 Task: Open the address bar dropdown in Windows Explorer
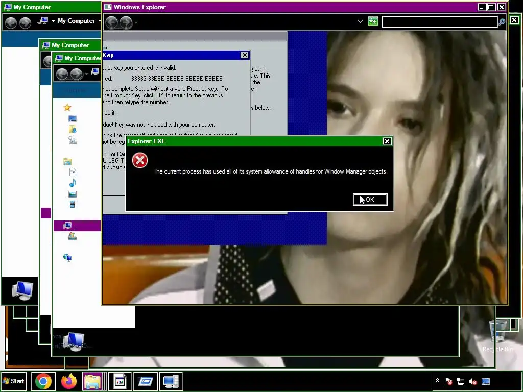tap(360, 21)
